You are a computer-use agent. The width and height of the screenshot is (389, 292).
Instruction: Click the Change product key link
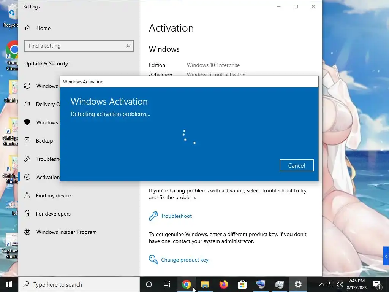(x=185, y=260)
